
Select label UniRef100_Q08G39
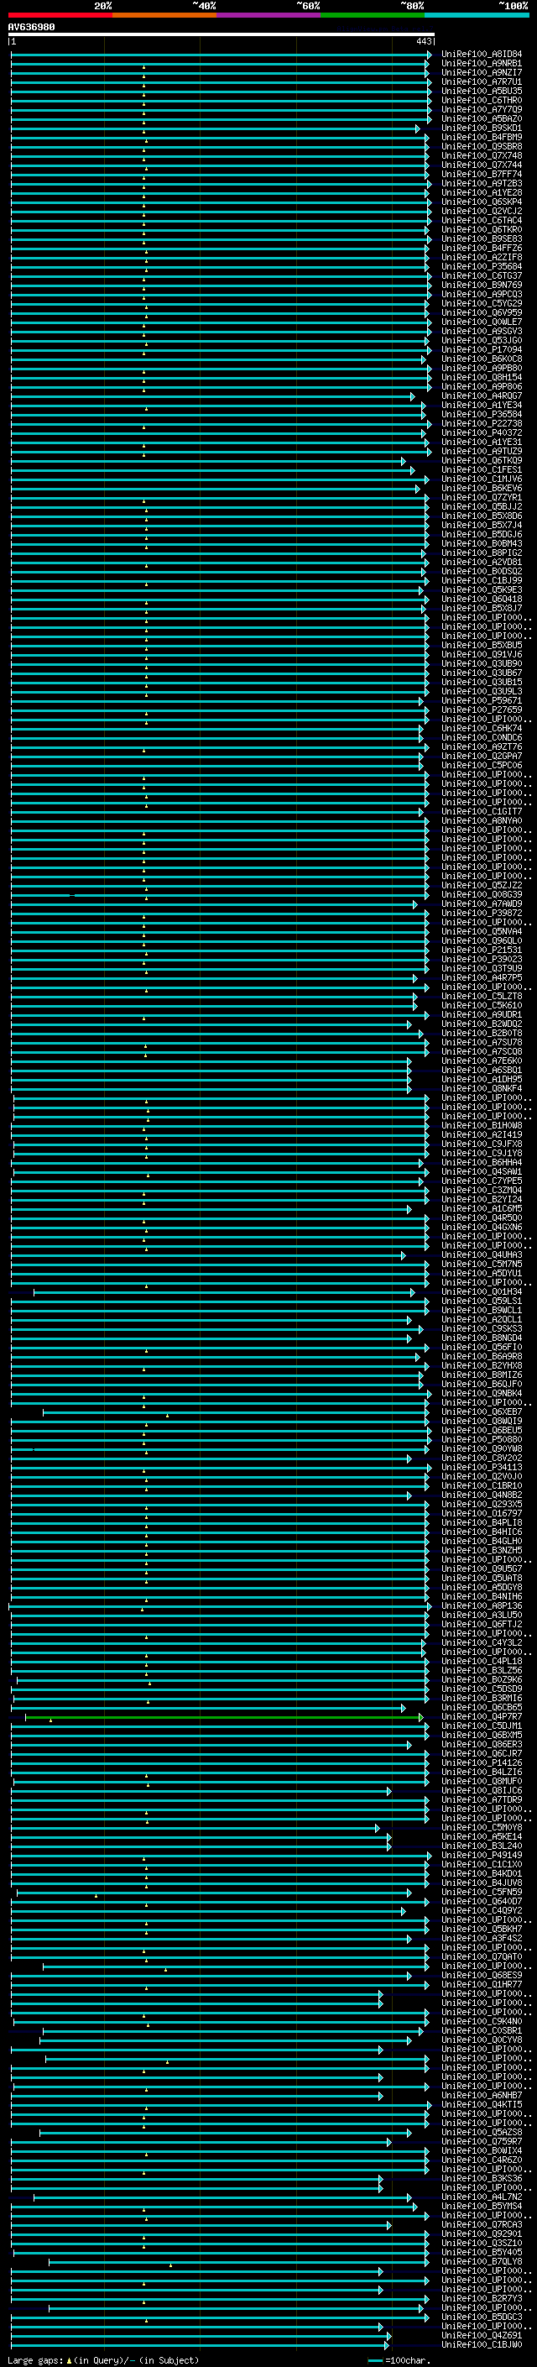(x=482, y=894)
